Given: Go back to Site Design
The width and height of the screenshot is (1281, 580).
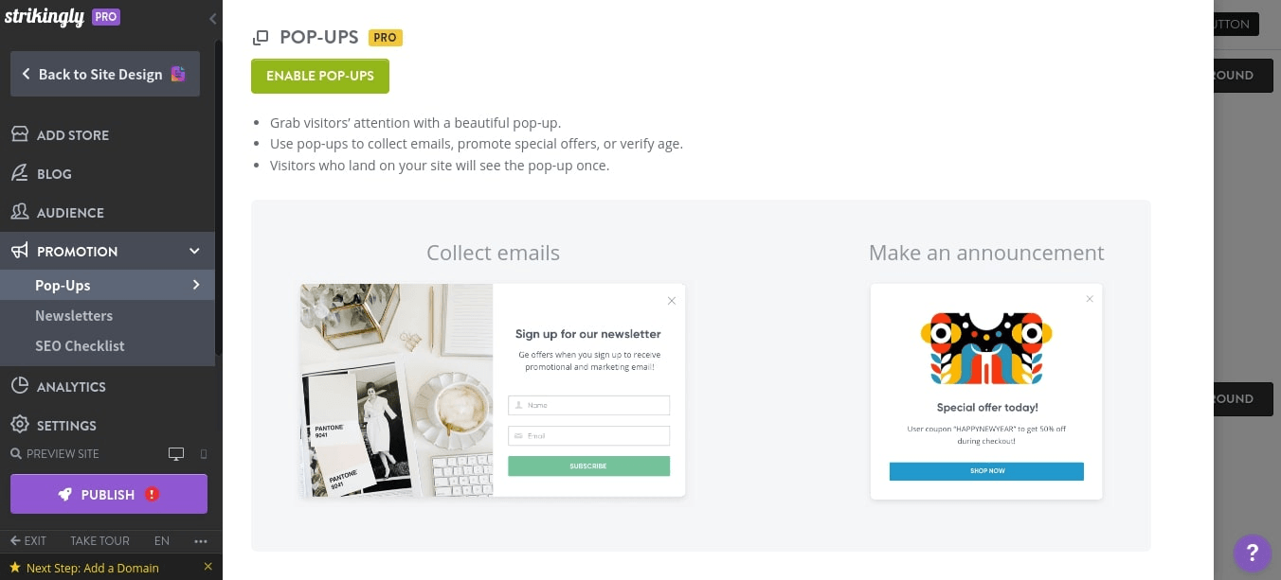Looking at the screenshot, I should click(x=104, y=74).
